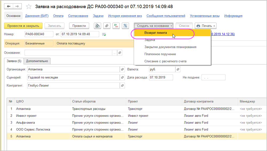Click the Провести button
267x151 pixels.
click(79, 26)
